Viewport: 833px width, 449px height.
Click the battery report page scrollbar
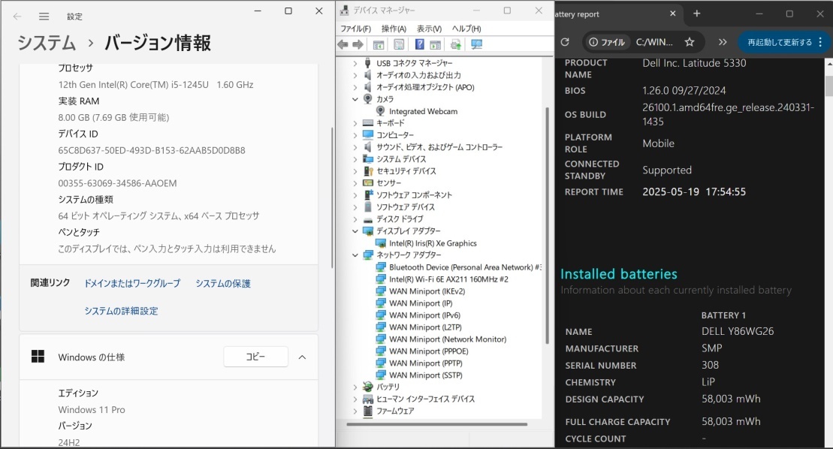point(829,86)
